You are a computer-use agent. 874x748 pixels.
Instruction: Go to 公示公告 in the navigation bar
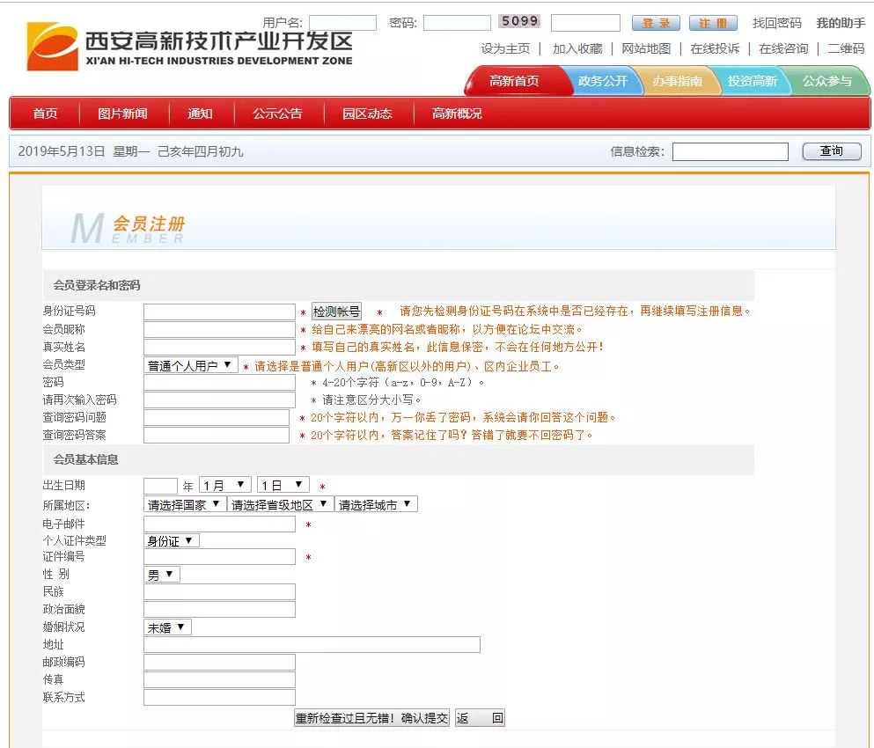tap(277, 114)
